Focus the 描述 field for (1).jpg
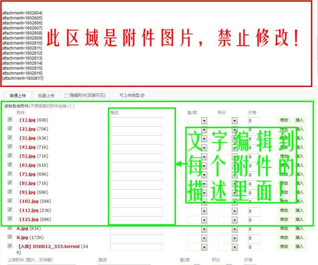Viewport: 318px width, 265px height. (x=136, y=121)
